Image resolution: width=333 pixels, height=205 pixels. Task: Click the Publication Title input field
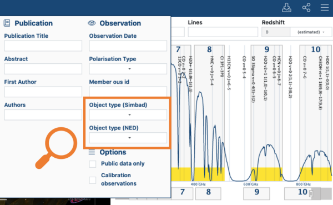coord(43,46)
